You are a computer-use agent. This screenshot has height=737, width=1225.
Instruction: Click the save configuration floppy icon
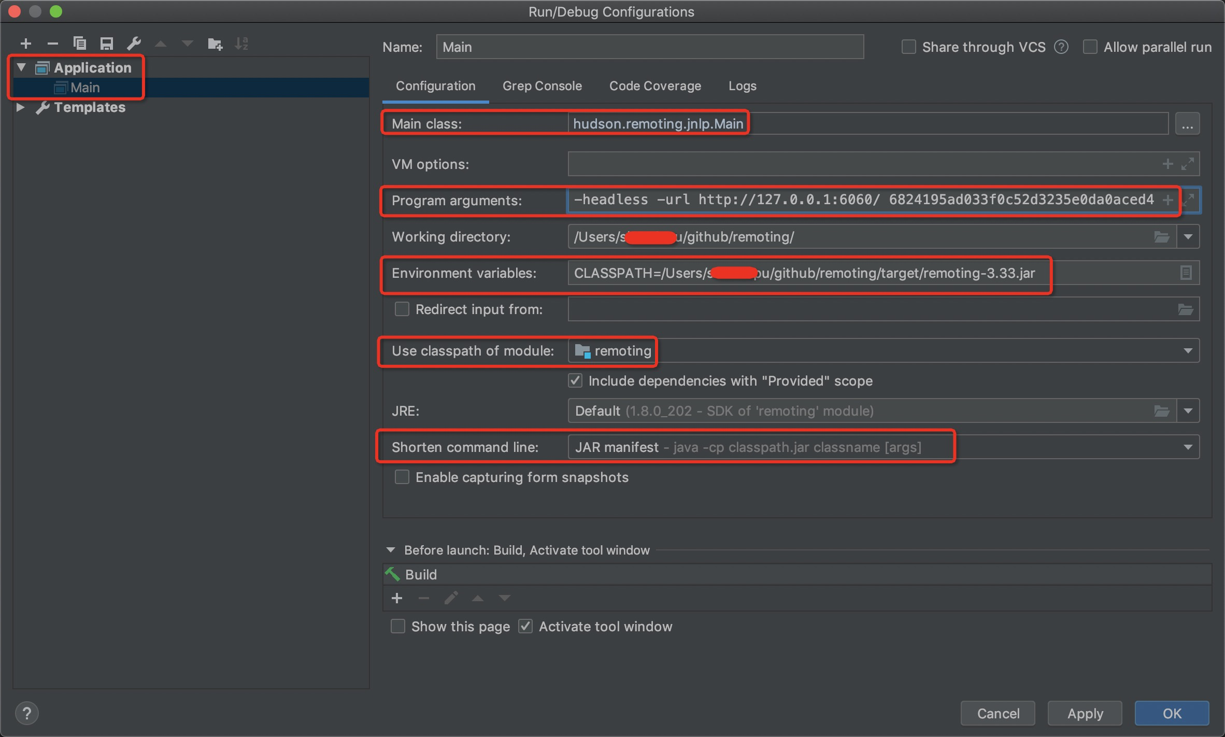click(x=106, y=44)
